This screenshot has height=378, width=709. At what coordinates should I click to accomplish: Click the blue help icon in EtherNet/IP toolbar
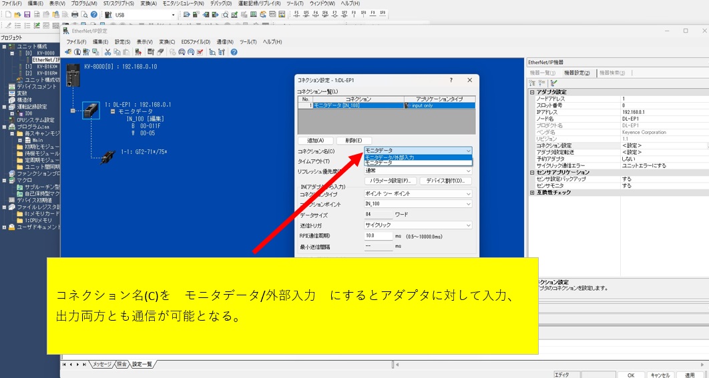click(234, 52)
